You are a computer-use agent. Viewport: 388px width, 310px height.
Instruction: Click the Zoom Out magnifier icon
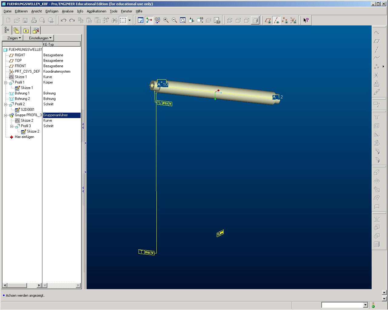[175, 20]
